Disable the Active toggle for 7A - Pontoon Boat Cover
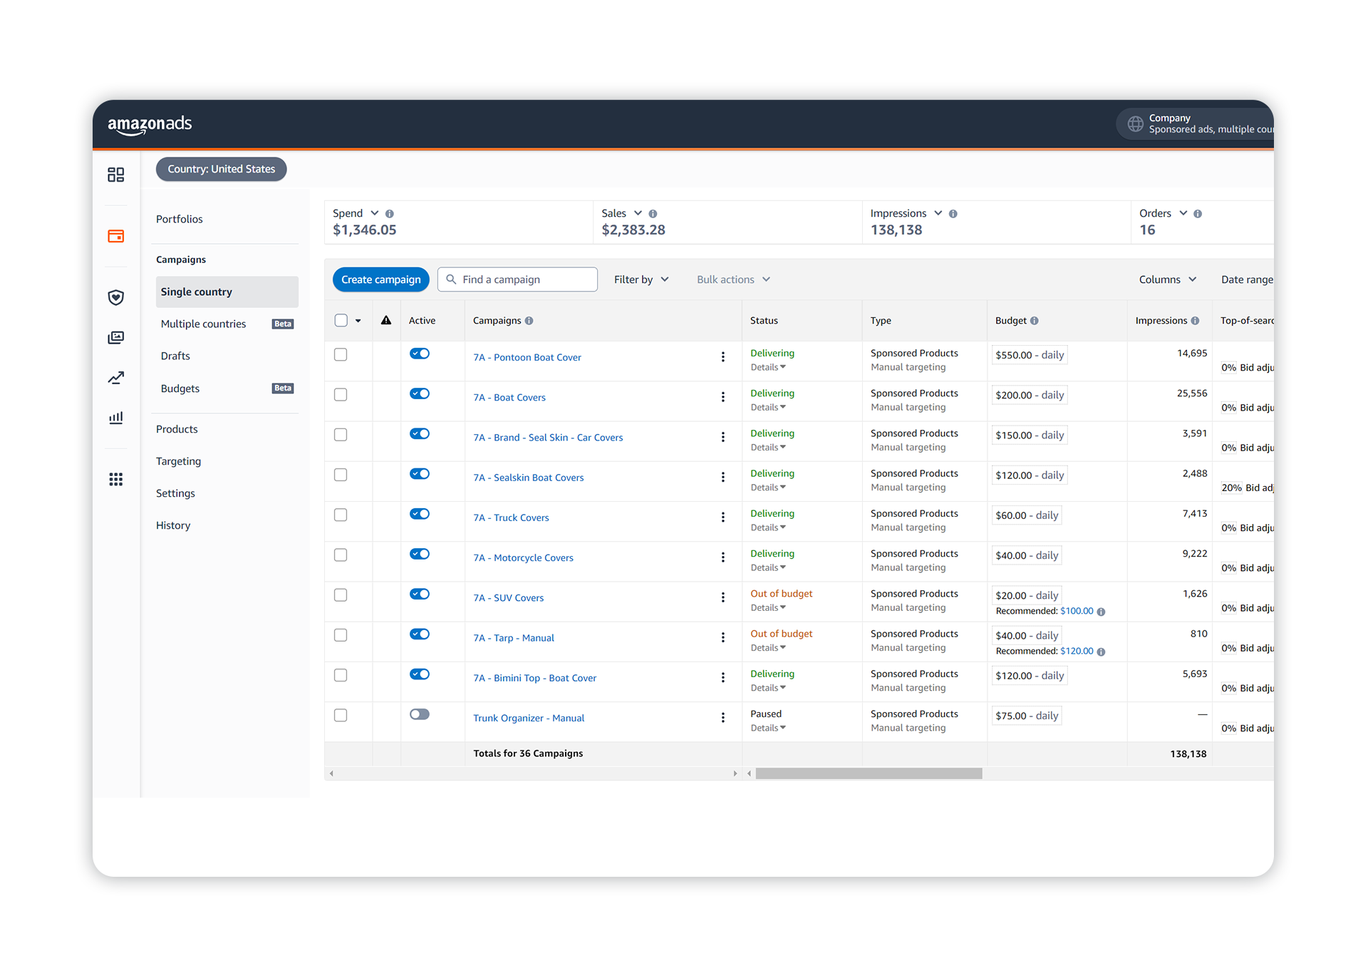This screenshot has width=1368, height=978. click(x=420, y=353)
